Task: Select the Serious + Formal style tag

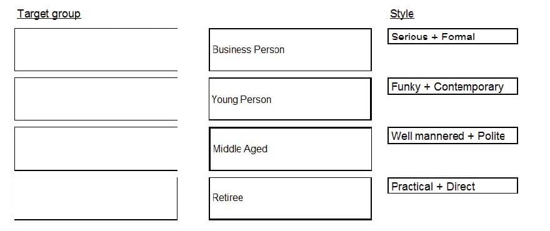Action: [452, 36]
